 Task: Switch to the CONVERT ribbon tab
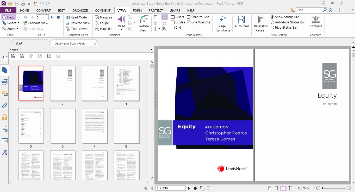(43, 10)
